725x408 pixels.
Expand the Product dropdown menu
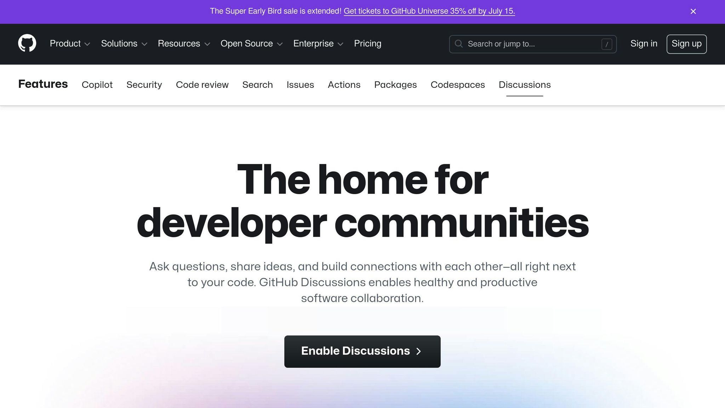(70, 44)
